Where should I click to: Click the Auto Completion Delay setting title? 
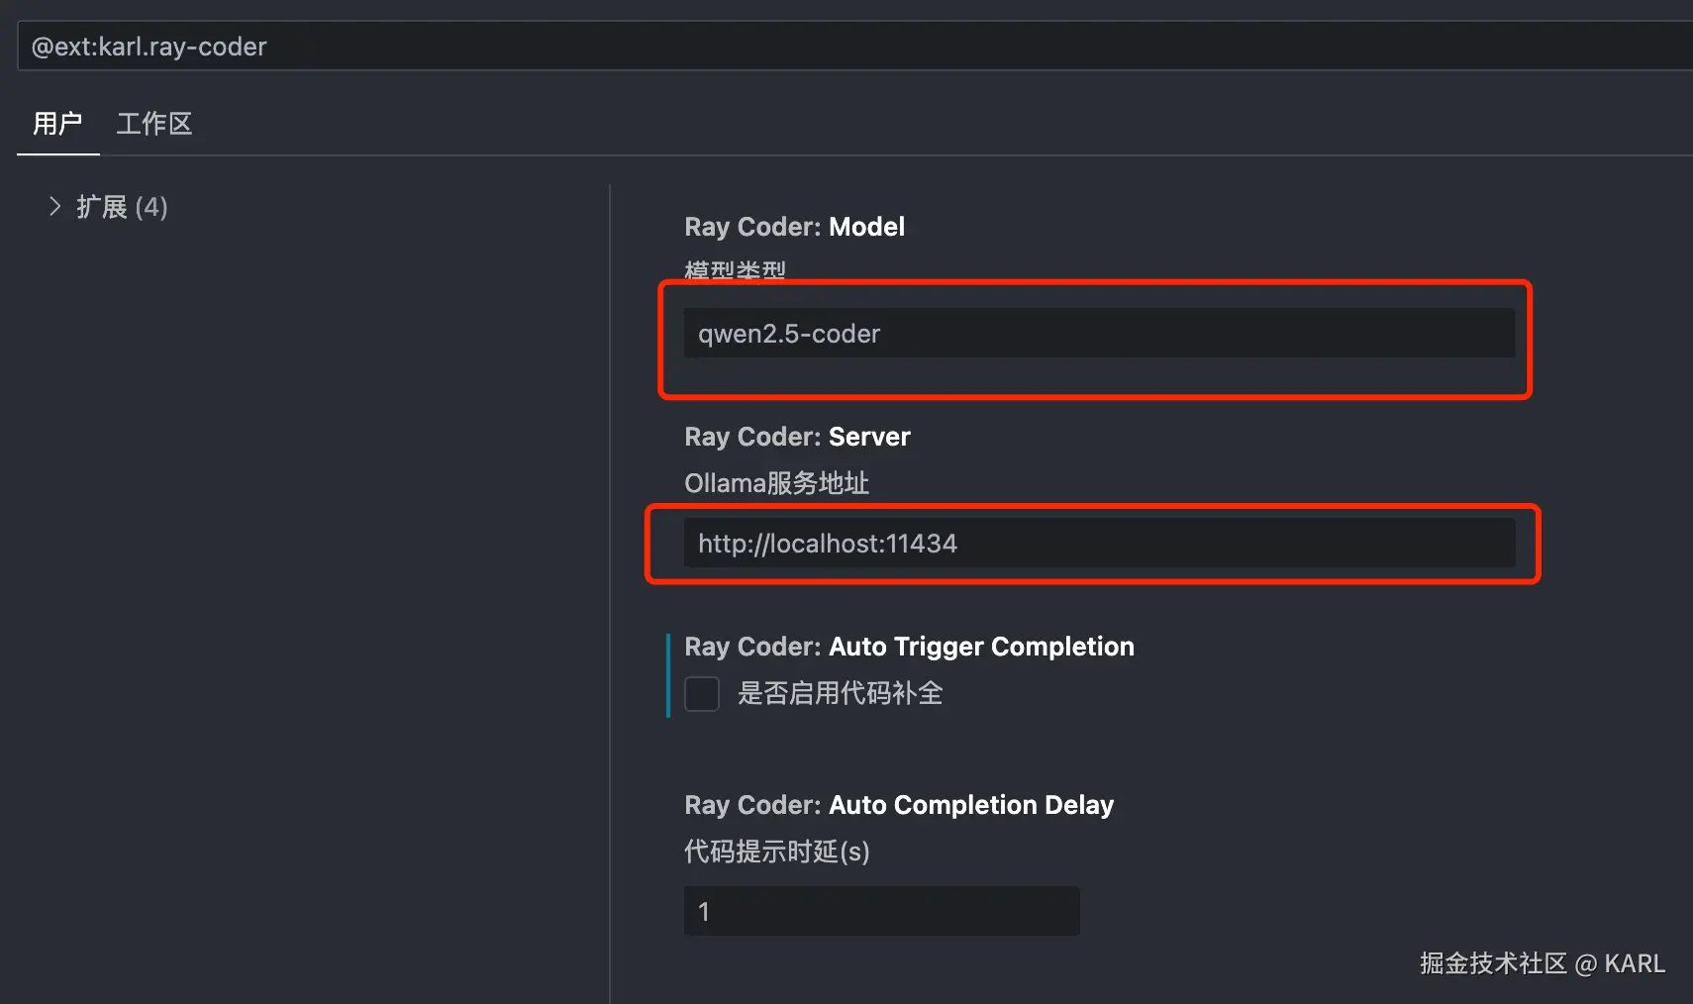click(898, 805)
